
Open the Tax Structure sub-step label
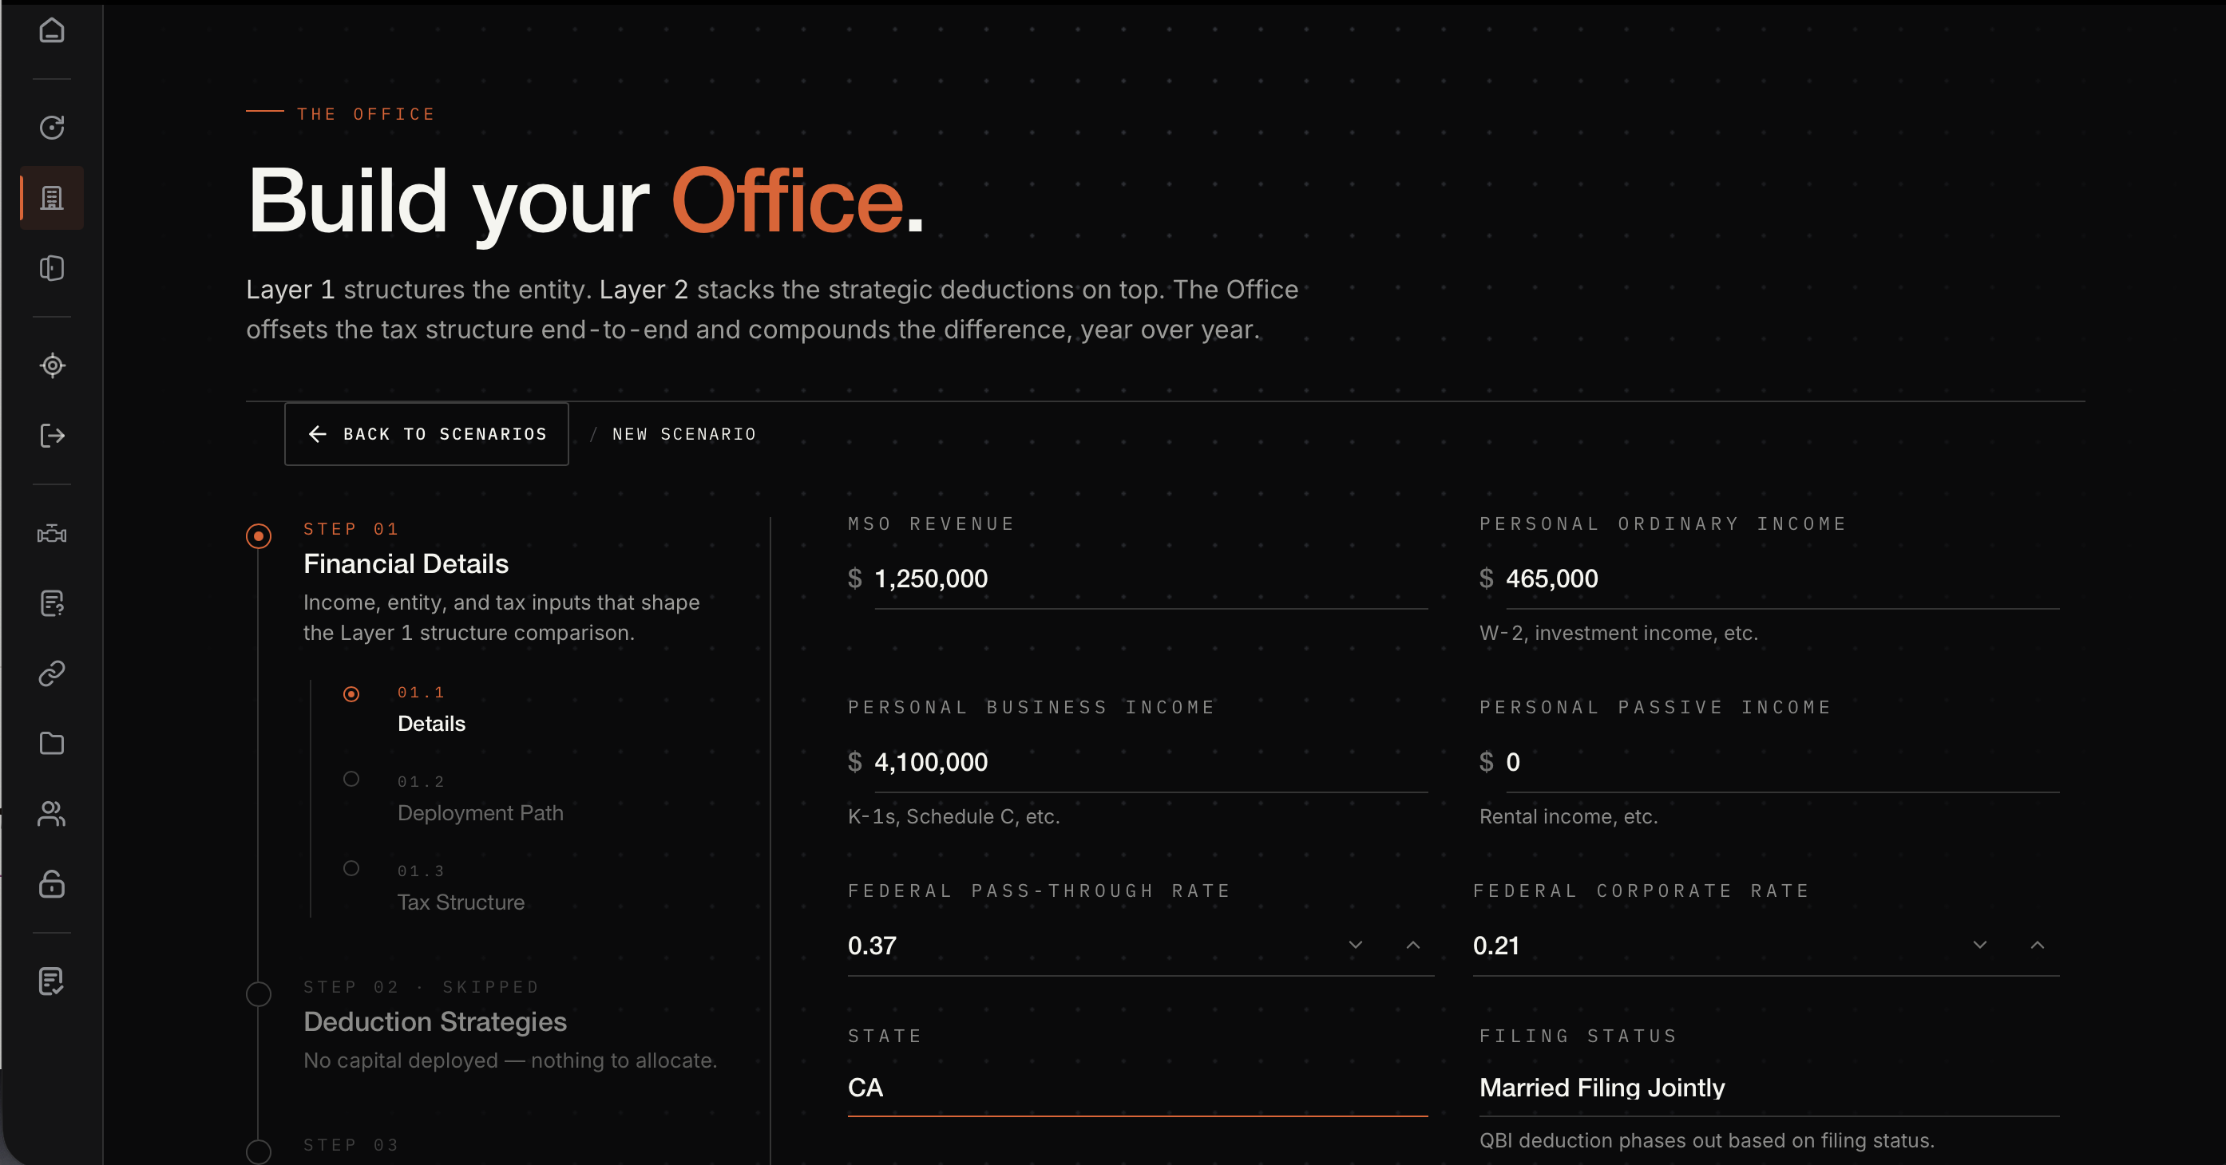[461, 902]
